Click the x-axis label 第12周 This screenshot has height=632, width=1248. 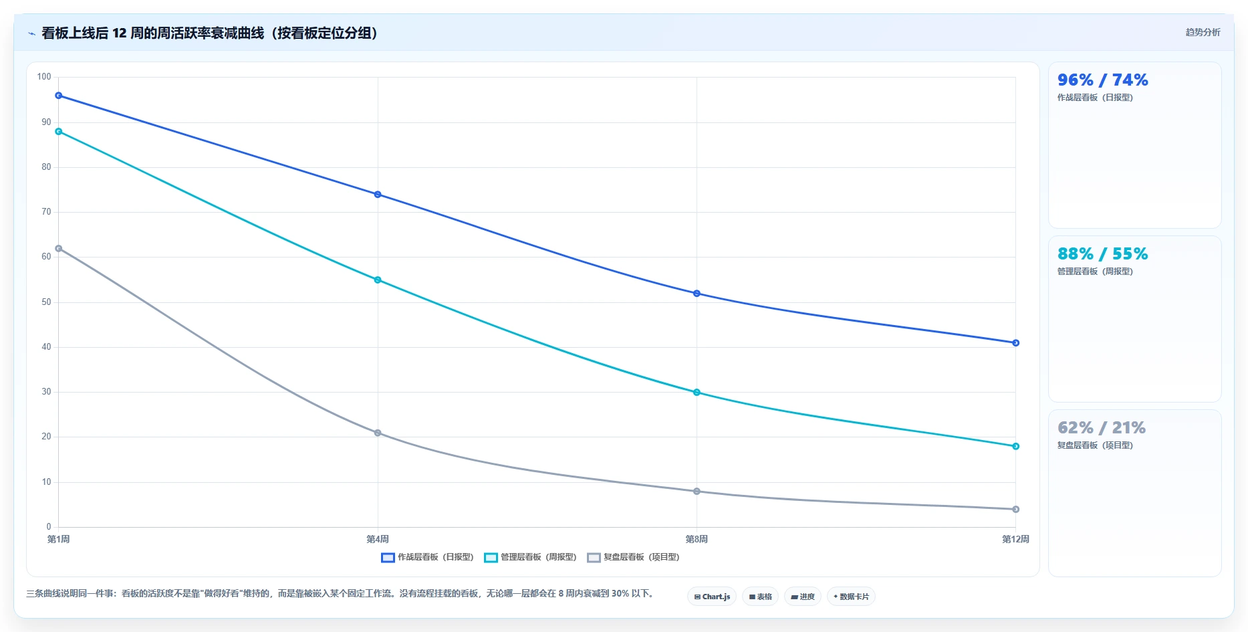coord(1015,539)
